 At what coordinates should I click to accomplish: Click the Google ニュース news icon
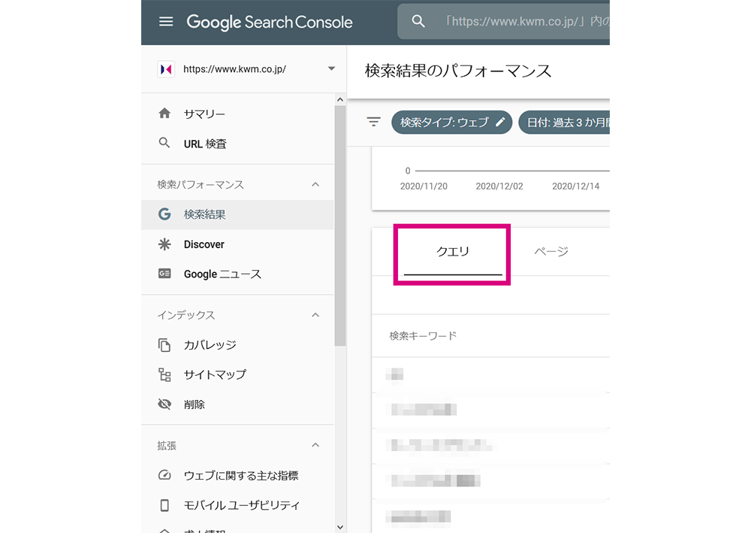coord(164,273)
